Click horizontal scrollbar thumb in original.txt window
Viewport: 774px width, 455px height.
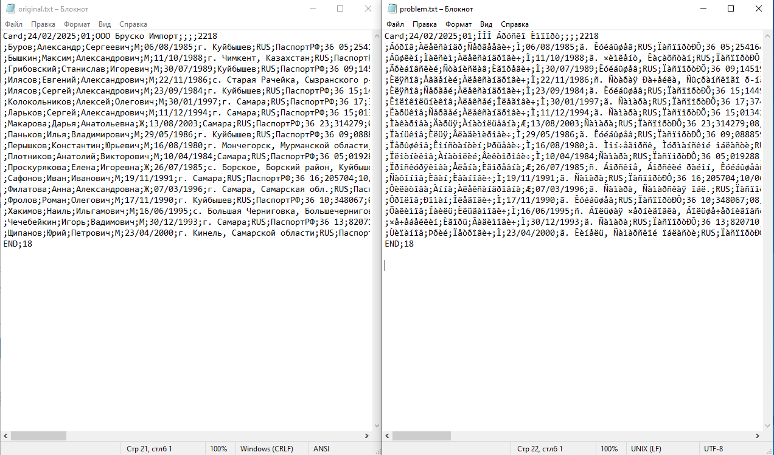[x=38, y=436]
